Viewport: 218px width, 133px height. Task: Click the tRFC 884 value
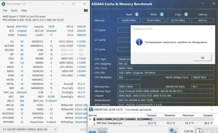point(22,96)
